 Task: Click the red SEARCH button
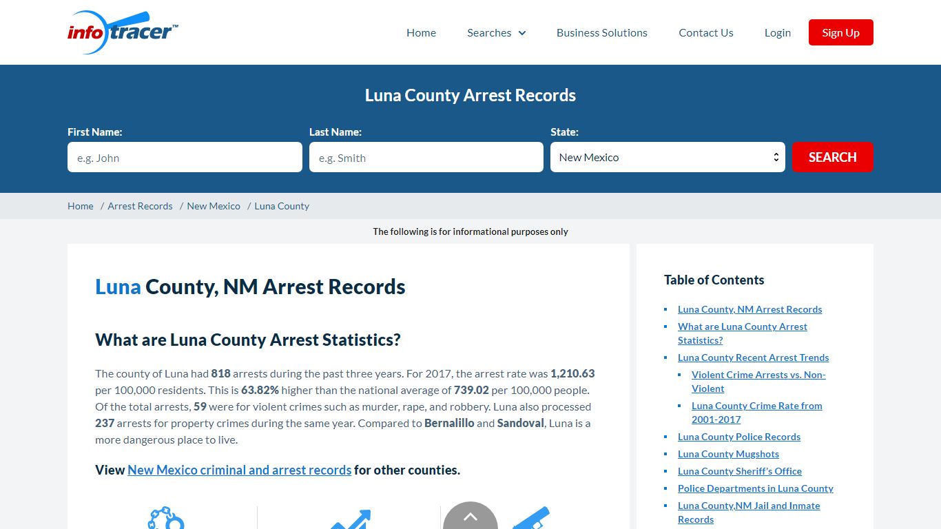point(833,157)
